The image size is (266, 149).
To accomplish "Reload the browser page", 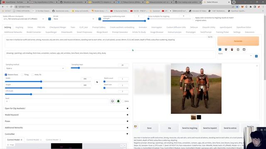I will coord(11,7).
